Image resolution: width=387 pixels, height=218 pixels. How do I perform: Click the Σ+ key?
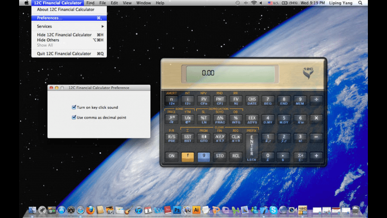point(300,157)
